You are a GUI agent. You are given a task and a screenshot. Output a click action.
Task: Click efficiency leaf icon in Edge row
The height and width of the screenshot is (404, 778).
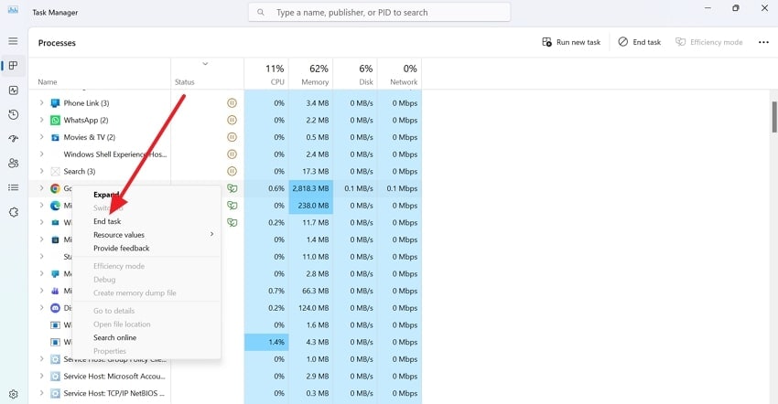coord(232,206)
